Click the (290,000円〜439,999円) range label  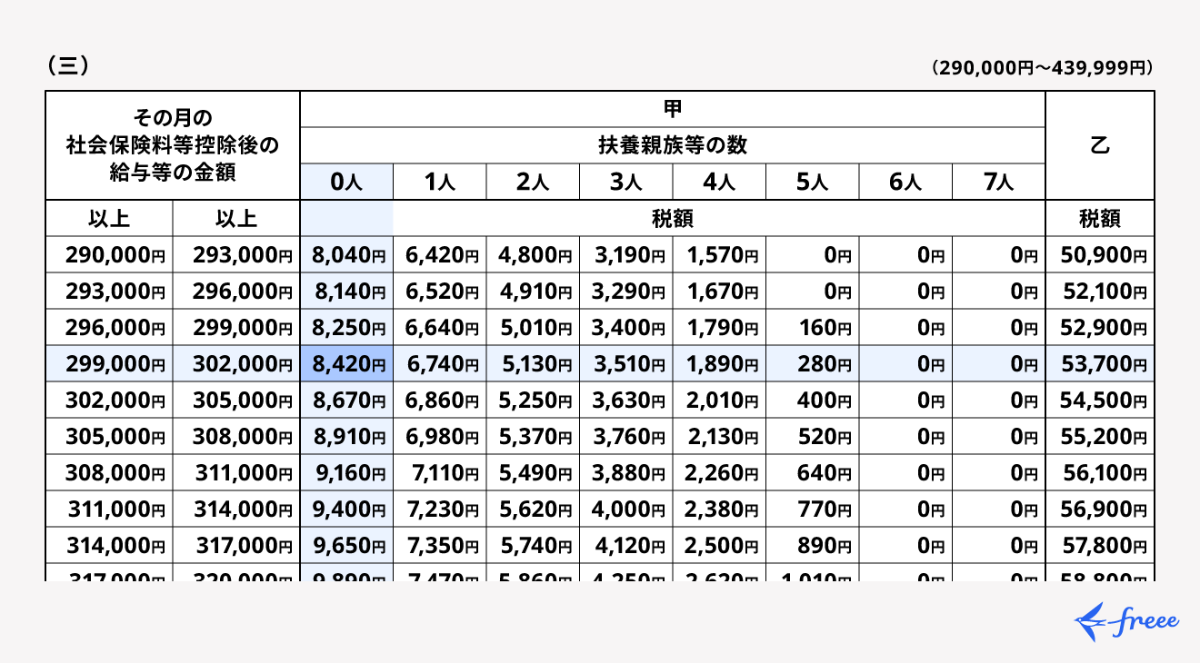click(x=1043, y=68)
